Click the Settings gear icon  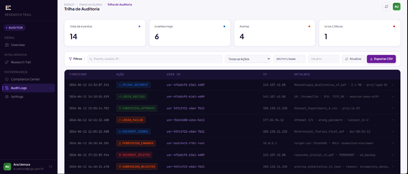tap(7, 97)
